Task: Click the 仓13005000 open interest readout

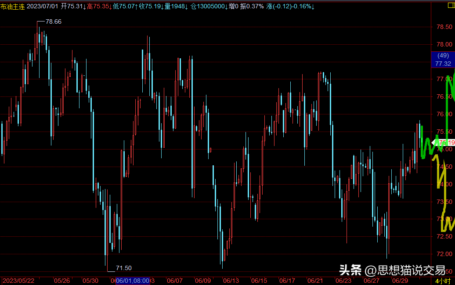Action: (209, 7)
